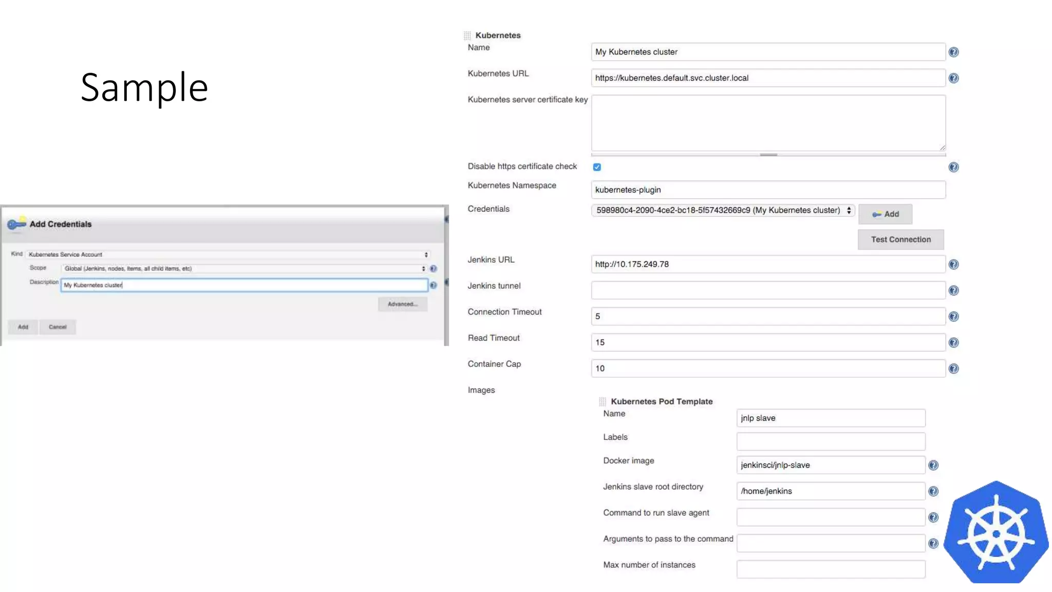Viewport: 1052px width, 592px height.
Task: Click help icon beside Connection Timeout
Action: point(953,317)
